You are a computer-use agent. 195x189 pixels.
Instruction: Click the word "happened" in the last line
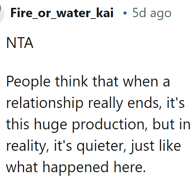[76, 168]
